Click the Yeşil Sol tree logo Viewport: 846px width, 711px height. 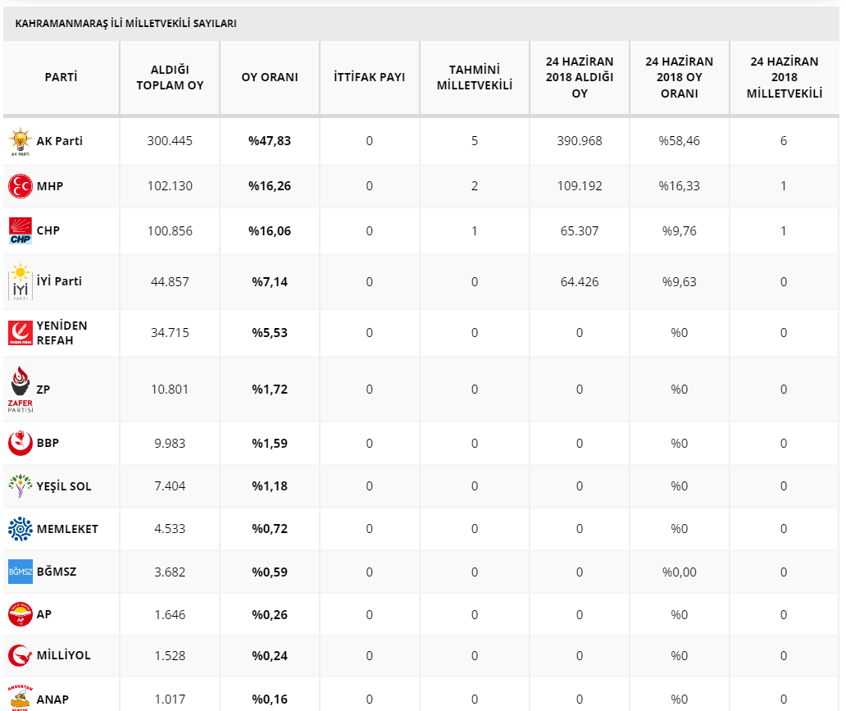click(x=20, y=485)
